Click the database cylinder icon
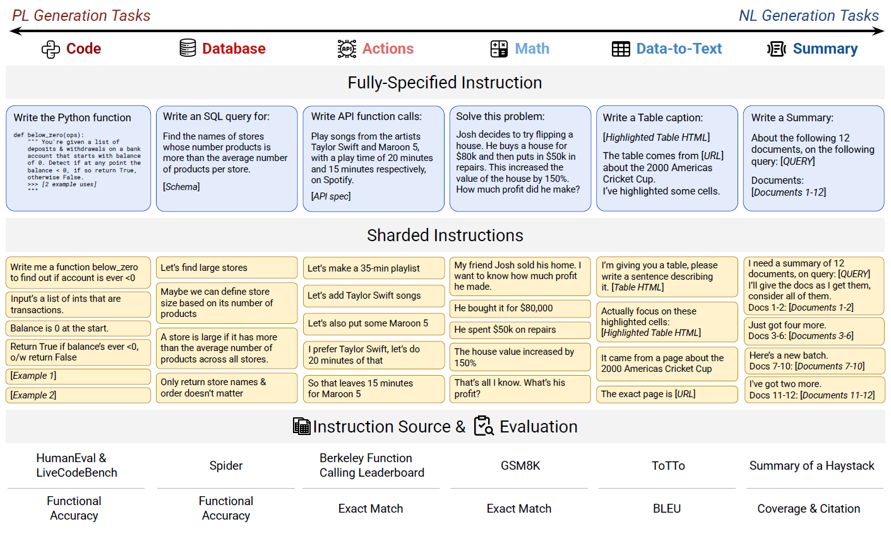The height and width of the screenshot is (536, 891). point(188,48)
